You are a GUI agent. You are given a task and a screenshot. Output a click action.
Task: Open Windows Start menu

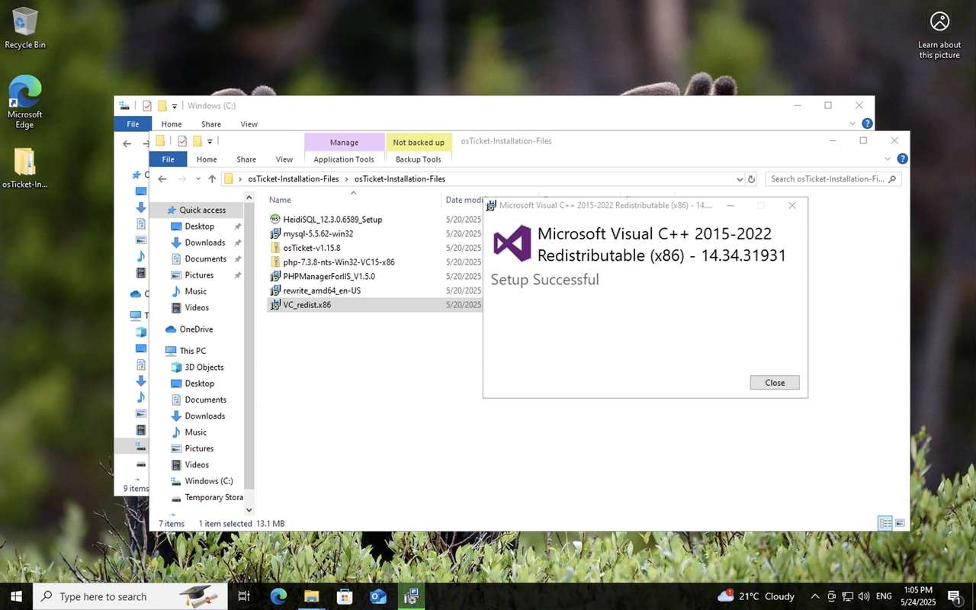(x=17, y=596)
